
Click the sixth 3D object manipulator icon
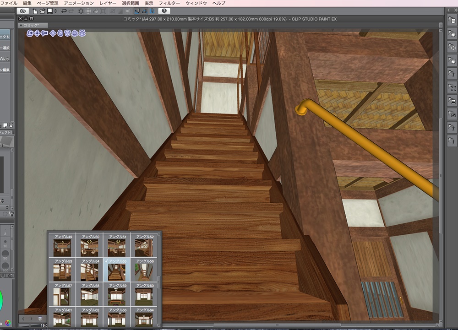pos(67,33)
